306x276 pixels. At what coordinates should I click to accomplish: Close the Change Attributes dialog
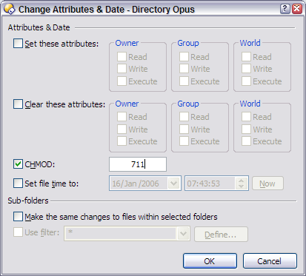[x=297, y=9]
